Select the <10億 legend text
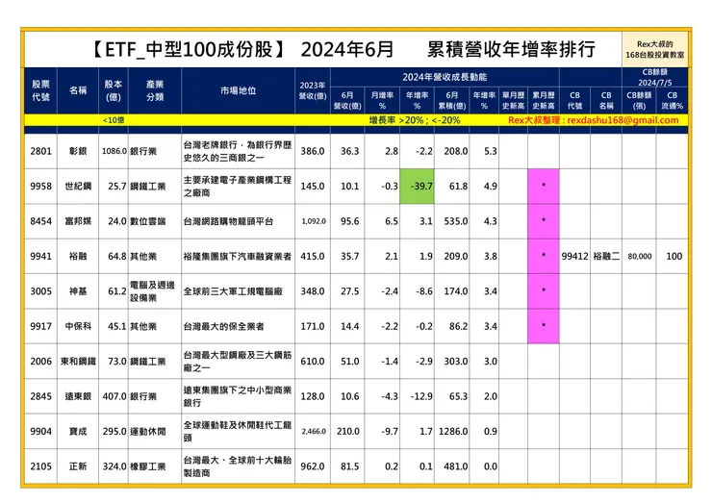The height and width of the screenshot is (503, 712). pos(114,120)
